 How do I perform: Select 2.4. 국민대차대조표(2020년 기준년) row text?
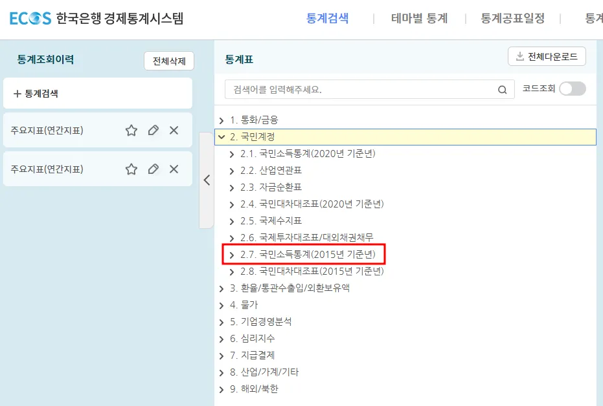(x=312, y=204)
